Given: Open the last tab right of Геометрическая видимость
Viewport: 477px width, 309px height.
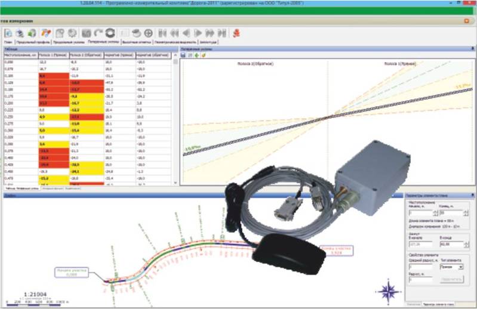Looking at the screenshot, I should pos(208,42).
